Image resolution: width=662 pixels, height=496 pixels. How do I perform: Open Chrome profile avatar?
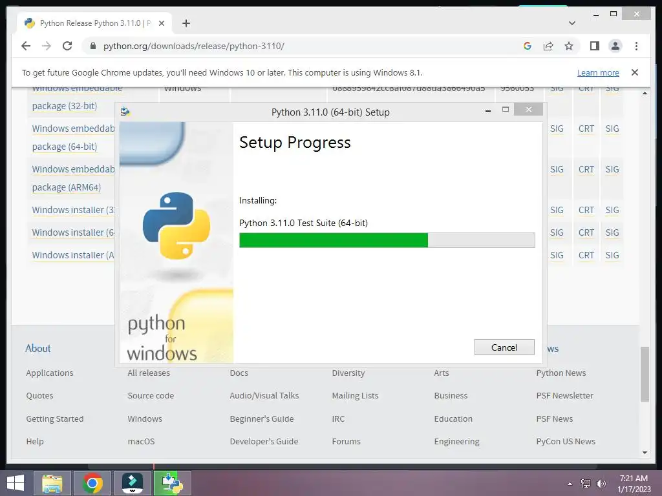[615, 46]
